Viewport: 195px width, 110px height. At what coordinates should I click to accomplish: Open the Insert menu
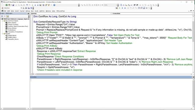tap(17, 11)
